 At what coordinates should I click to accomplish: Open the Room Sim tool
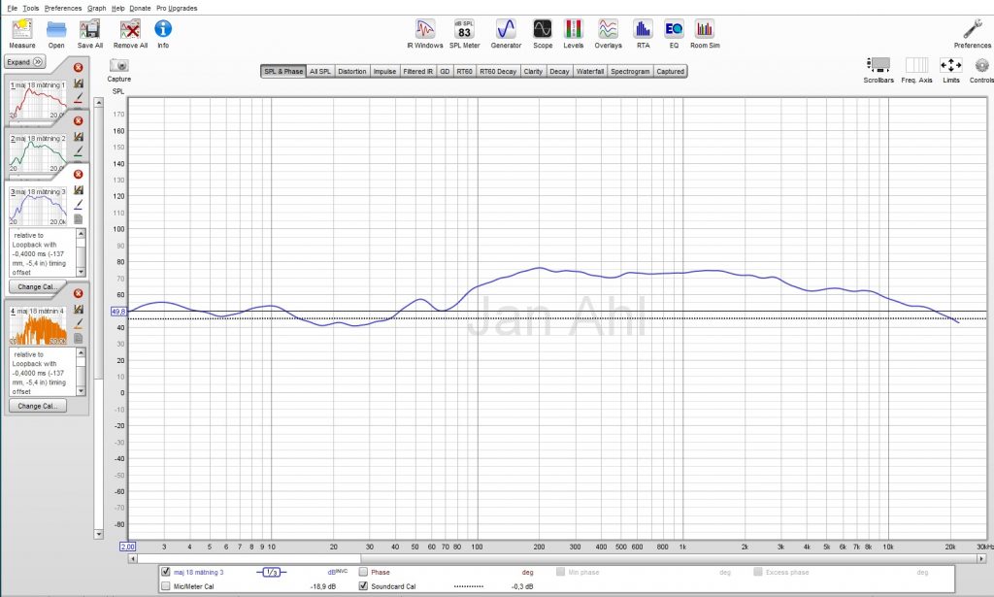[x=705, y=29]
